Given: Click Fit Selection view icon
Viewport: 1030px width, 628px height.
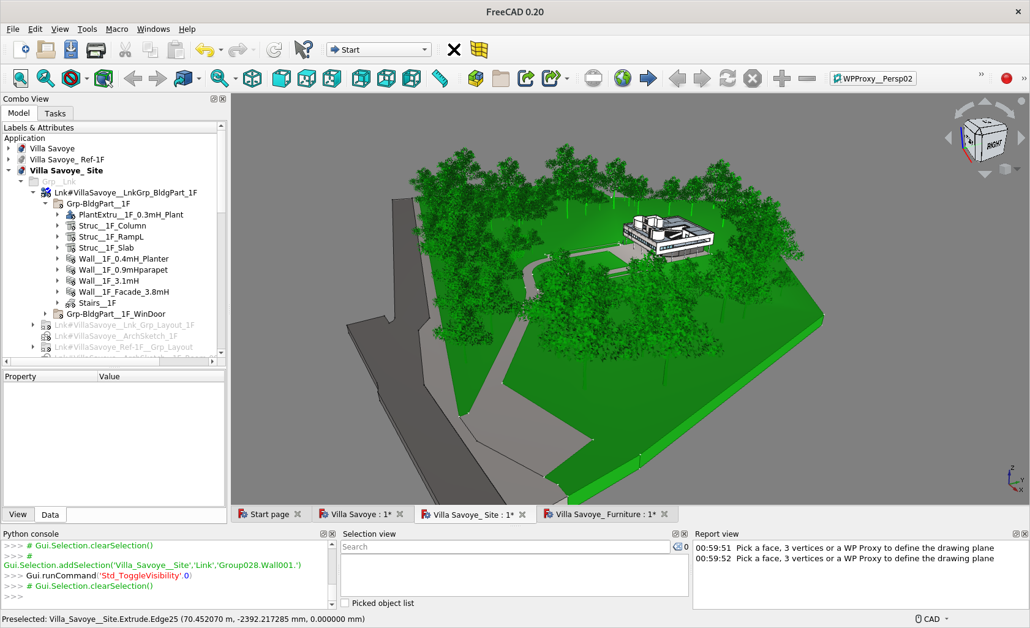Looking at the screenshot, I should click(x=46, y=78).
